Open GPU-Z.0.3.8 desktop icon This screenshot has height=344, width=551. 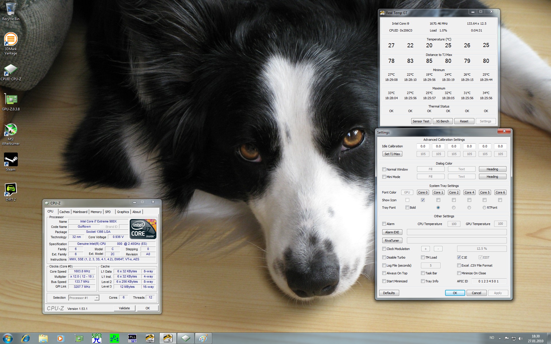click(x=11, y=102)
